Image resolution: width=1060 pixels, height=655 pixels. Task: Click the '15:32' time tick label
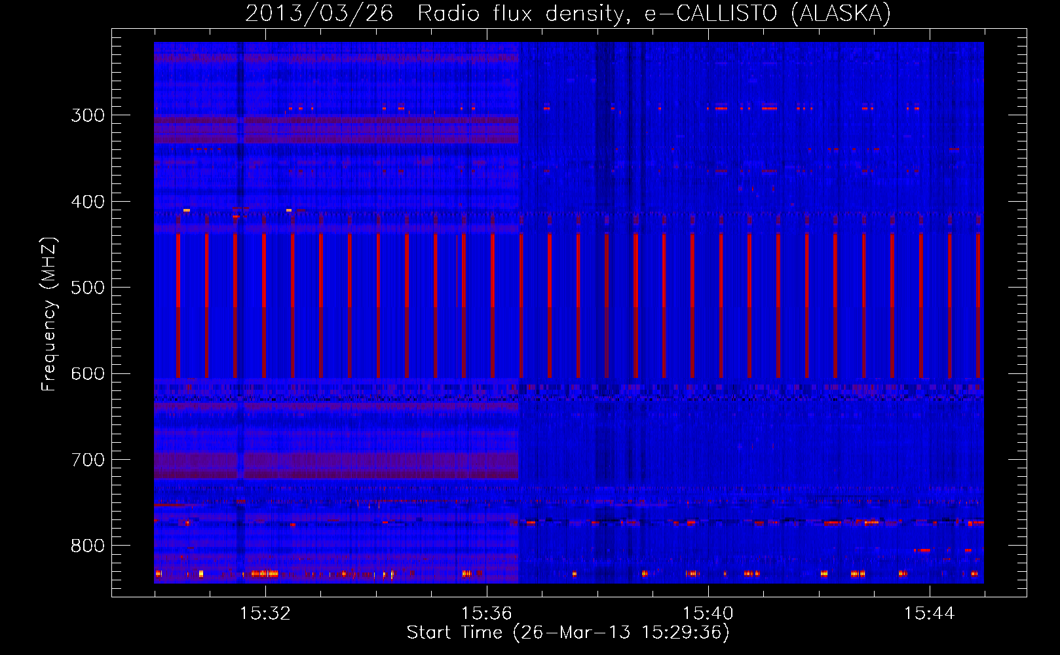(265, 614)
